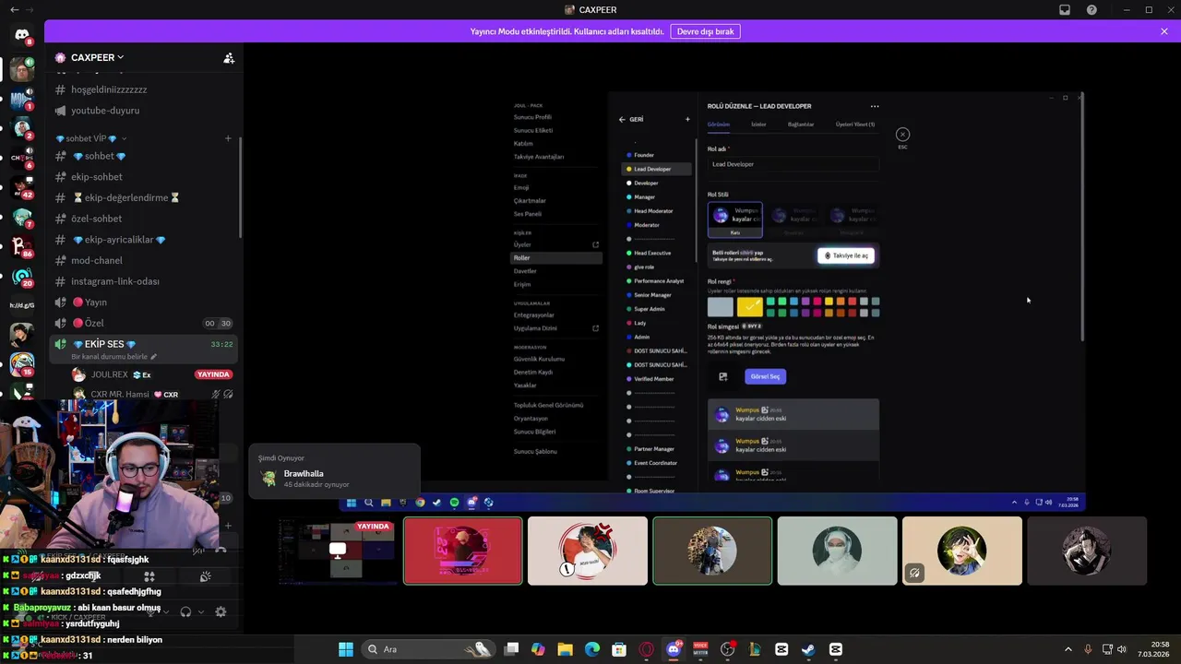This screenshot has height=664, width=1181.
Task: In streamed screen, select Head Moderator role
Action: click(x=653, y=211)
